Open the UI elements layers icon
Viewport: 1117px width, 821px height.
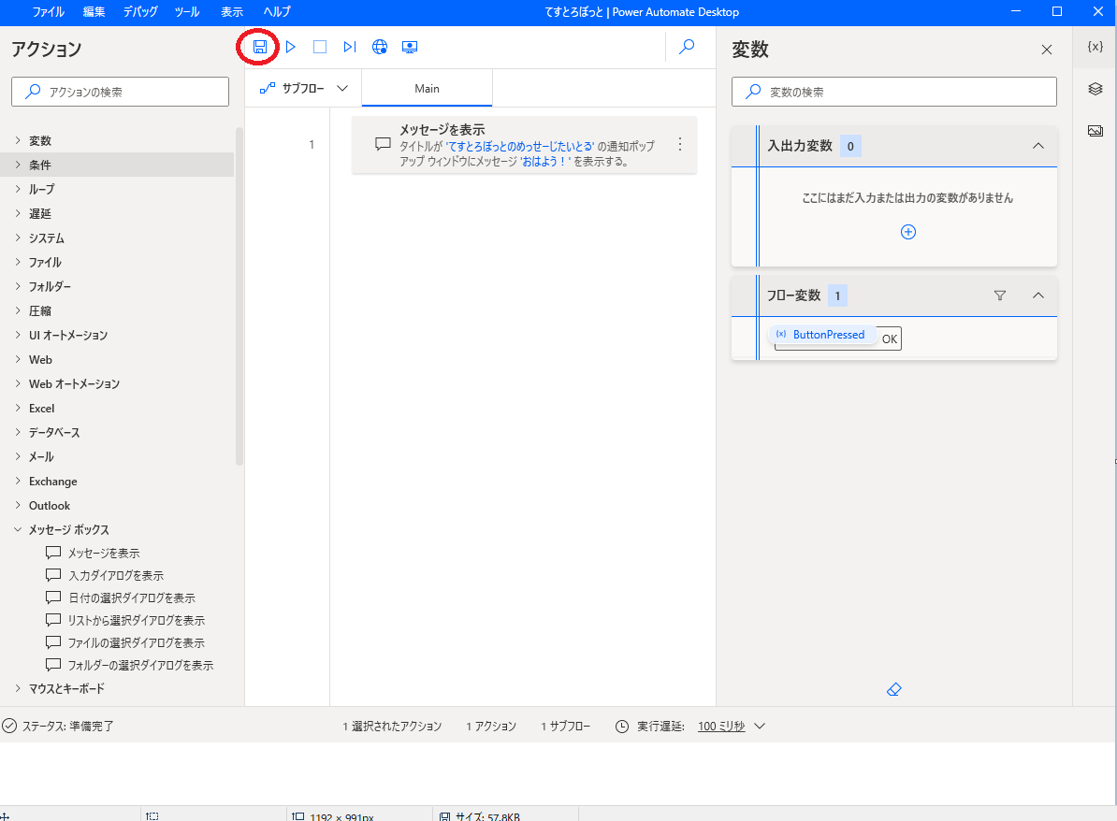pyautogui.click(x=1095, y=89)
